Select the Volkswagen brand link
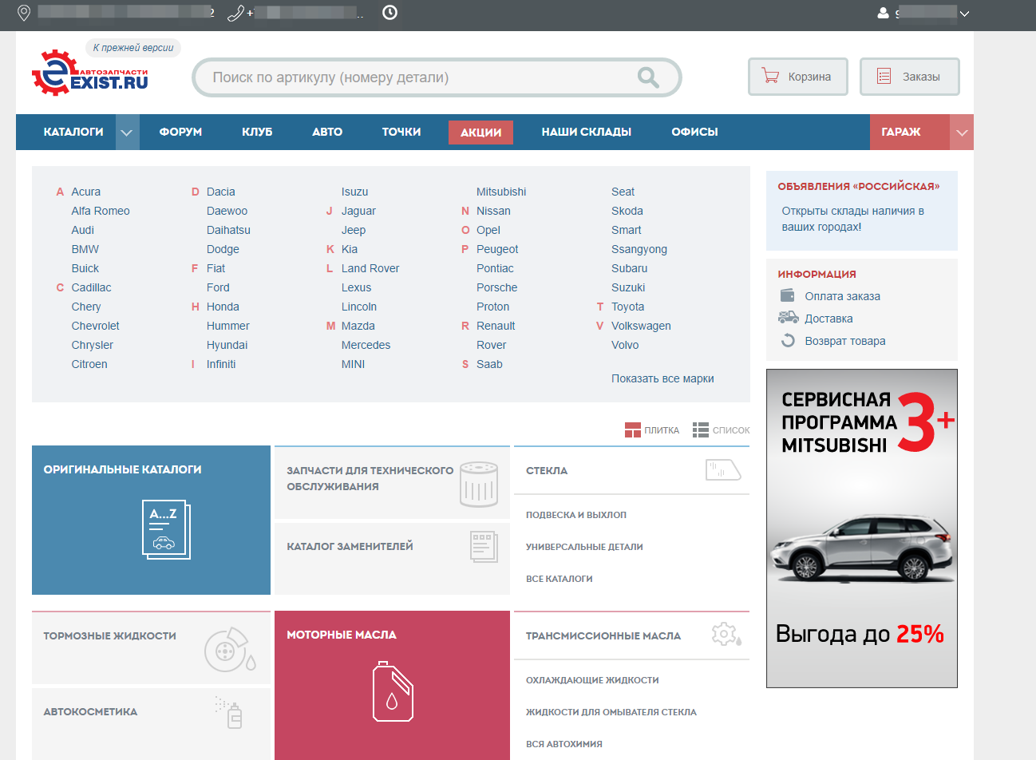The image size is (1036, 760). (641, 326)
